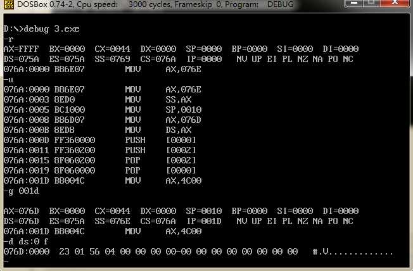Click the '-d ds:0 f' dump command
The width and height of the screenshot is (413, 271).
[x=26, y=241]
